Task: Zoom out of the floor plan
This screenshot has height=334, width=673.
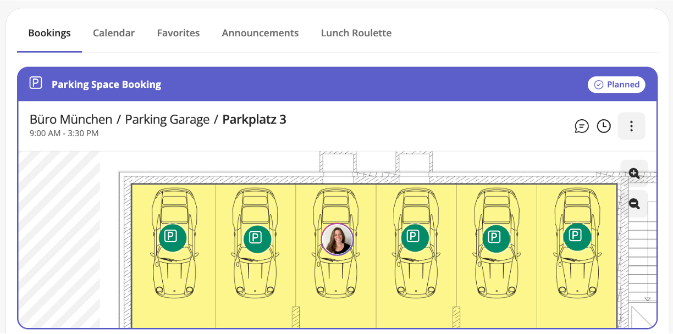Action: pyautogui.click(x=634, y=204)
